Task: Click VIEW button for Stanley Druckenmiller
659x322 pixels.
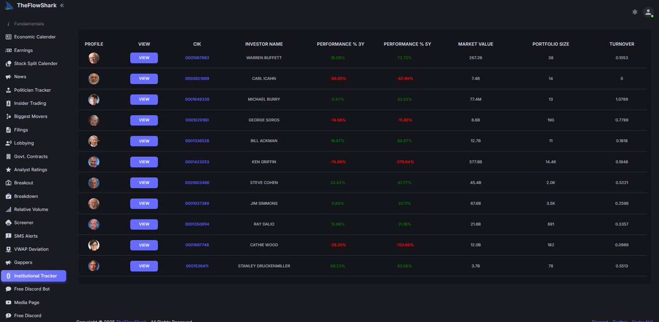Action: click(x=144, y=266)
